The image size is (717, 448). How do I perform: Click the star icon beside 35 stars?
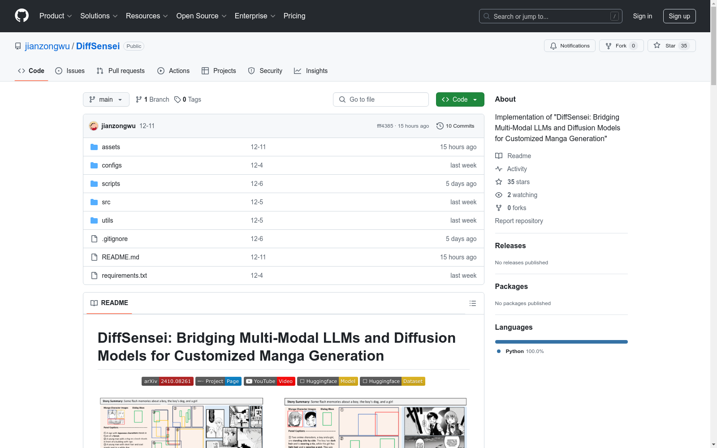(x=499, y=182)
